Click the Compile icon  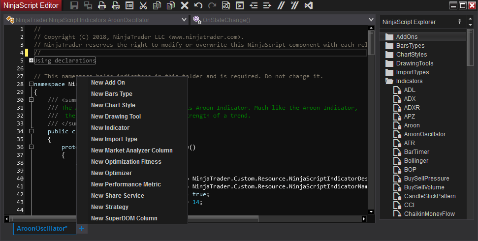coord(240,5)
